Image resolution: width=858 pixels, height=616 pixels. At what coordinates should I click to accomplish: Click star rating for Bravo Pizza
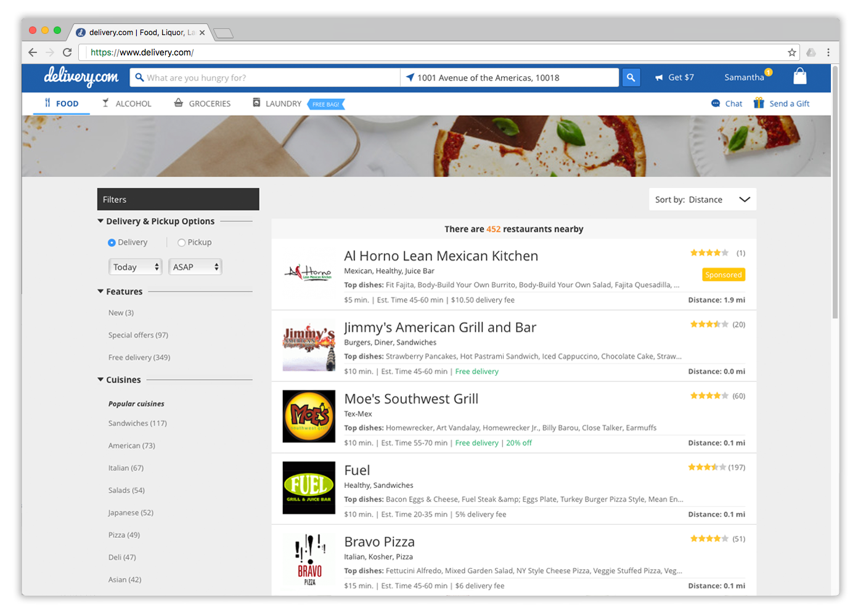click(709, 538)
